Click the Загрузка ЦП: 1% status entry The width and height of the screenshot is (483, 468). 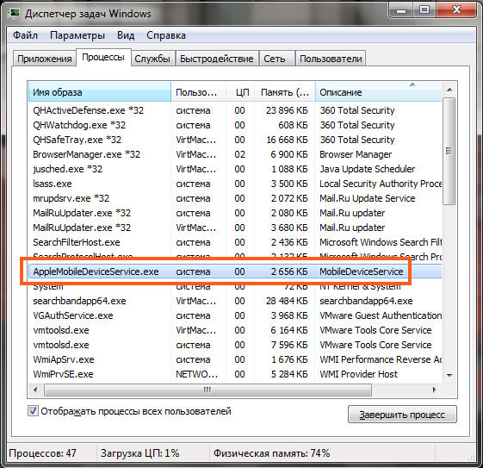[139, 453]
